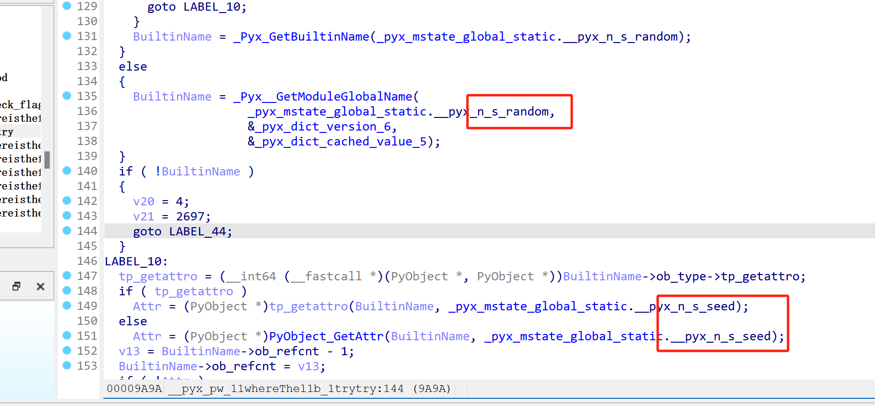Toggle breakpoint marker at line 151
The image size is (875, 406).
click(67, 335)
